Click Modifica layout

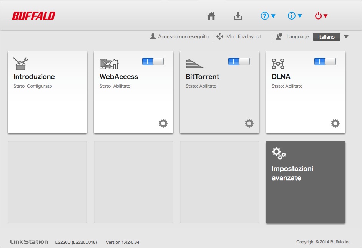(244, 37)
